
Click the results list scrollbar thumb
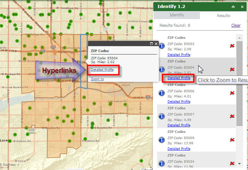click(239, 84)
